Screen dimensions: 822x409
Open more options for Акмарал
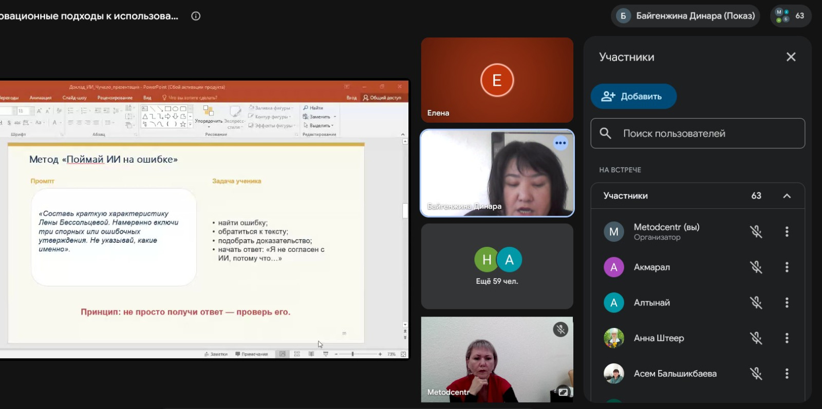tap(787, 267)
